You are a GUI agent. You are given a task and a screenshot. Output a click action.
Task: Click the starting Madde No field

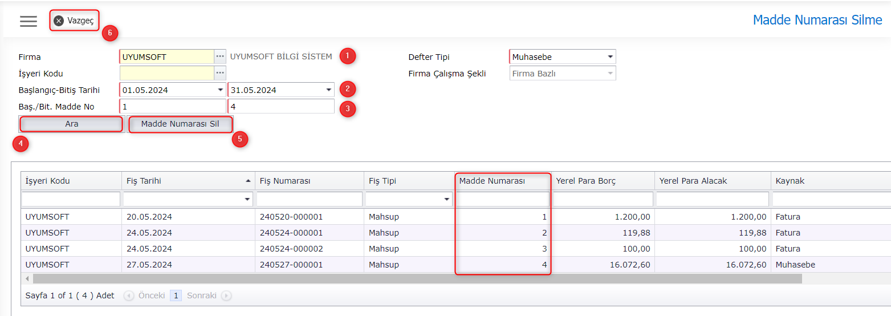pos(173,106)
